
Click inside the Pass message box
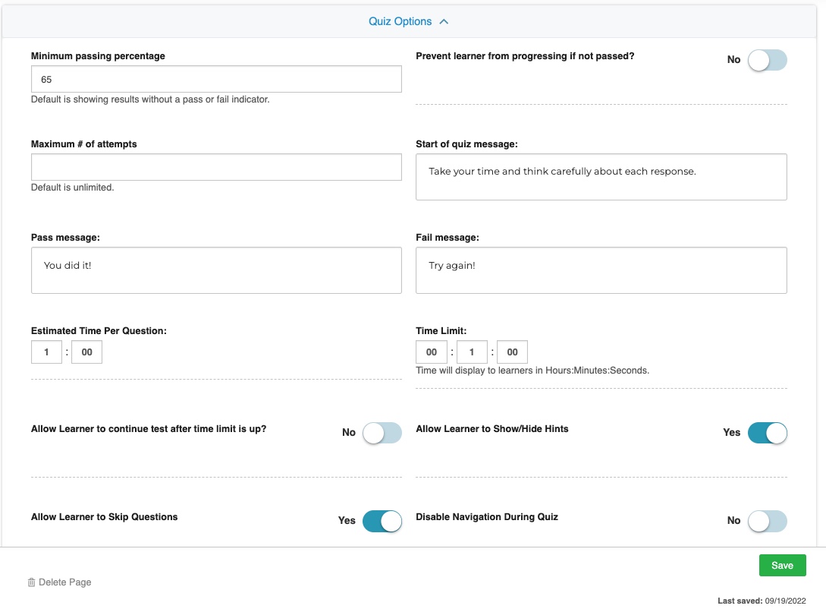(215, 270)
